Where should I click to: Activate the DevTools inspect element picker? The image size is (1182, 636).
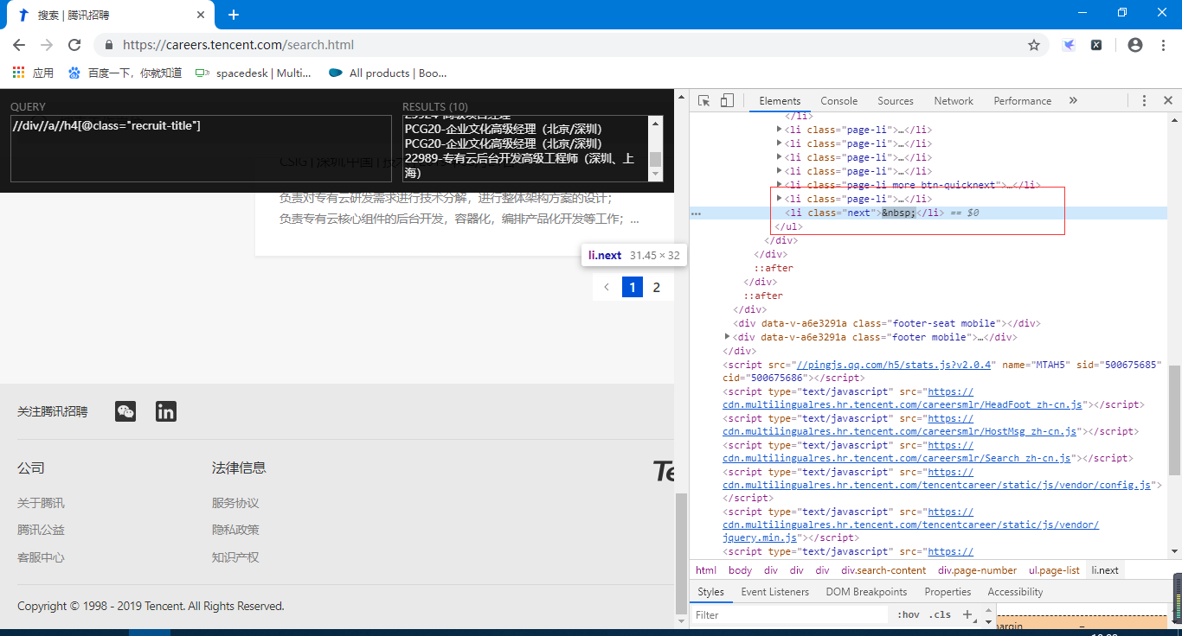pyautogui.click(x=704, y=101)
